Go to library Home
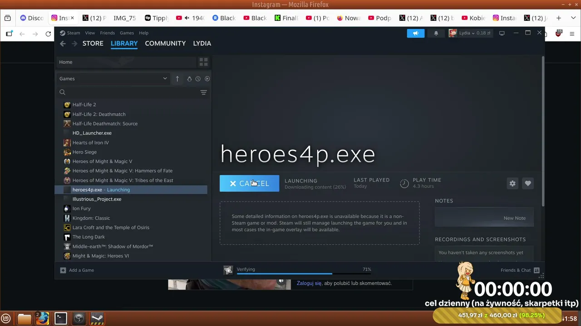Screen dimensions: 581x326 [x=126, y=62]
